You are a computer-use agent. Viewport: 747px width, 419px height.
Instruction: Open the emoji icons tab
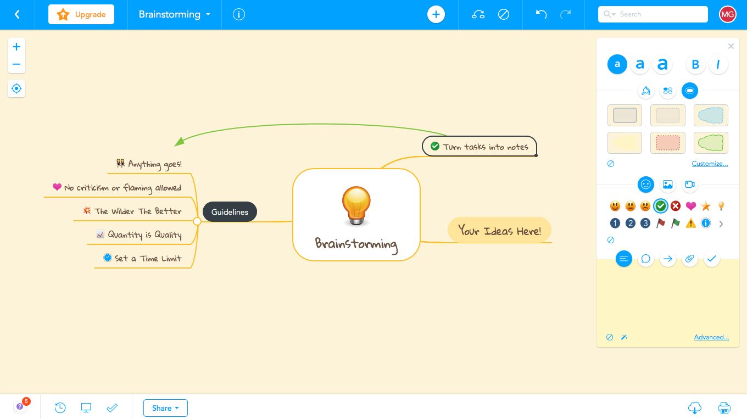coord(646,185)
